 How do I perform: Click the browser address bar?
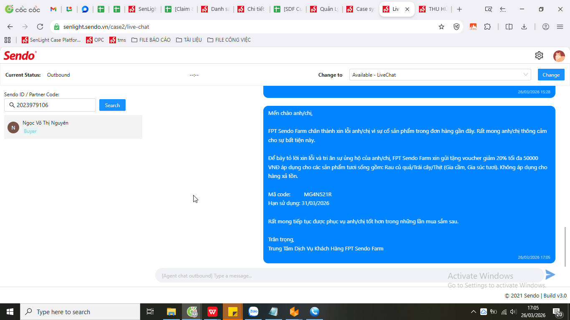246,27
